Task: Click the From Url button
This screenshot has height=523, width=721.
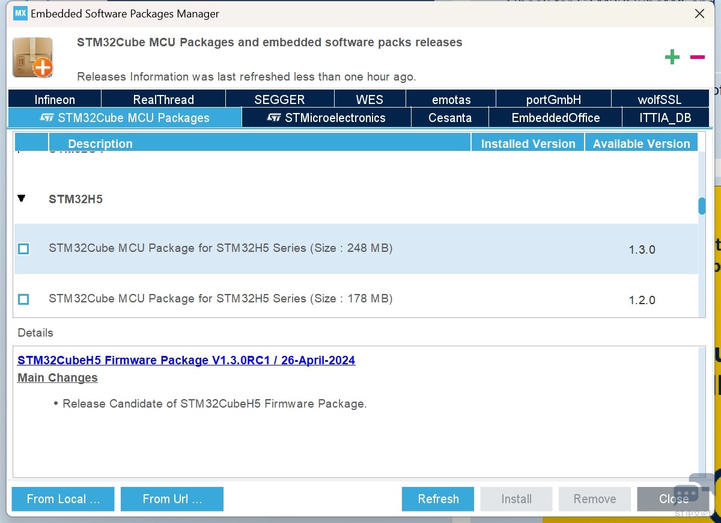Action: tap(172, 499)
